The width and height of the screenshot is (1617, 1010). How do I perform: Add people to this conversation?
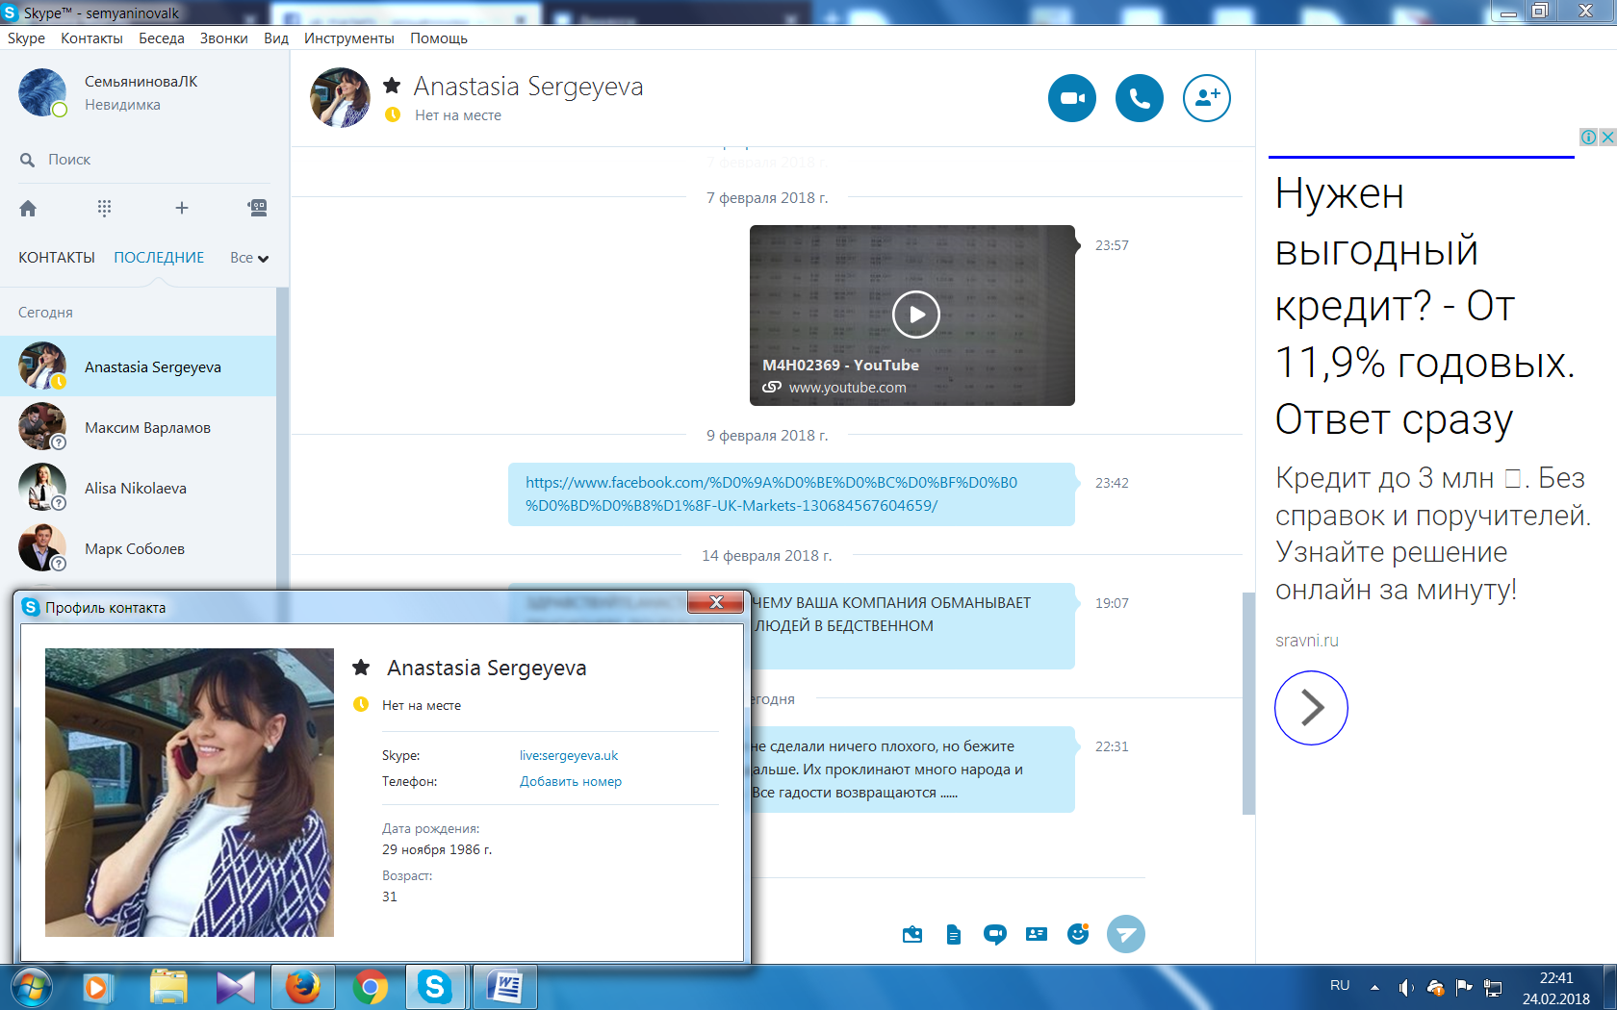(1206, 98)
